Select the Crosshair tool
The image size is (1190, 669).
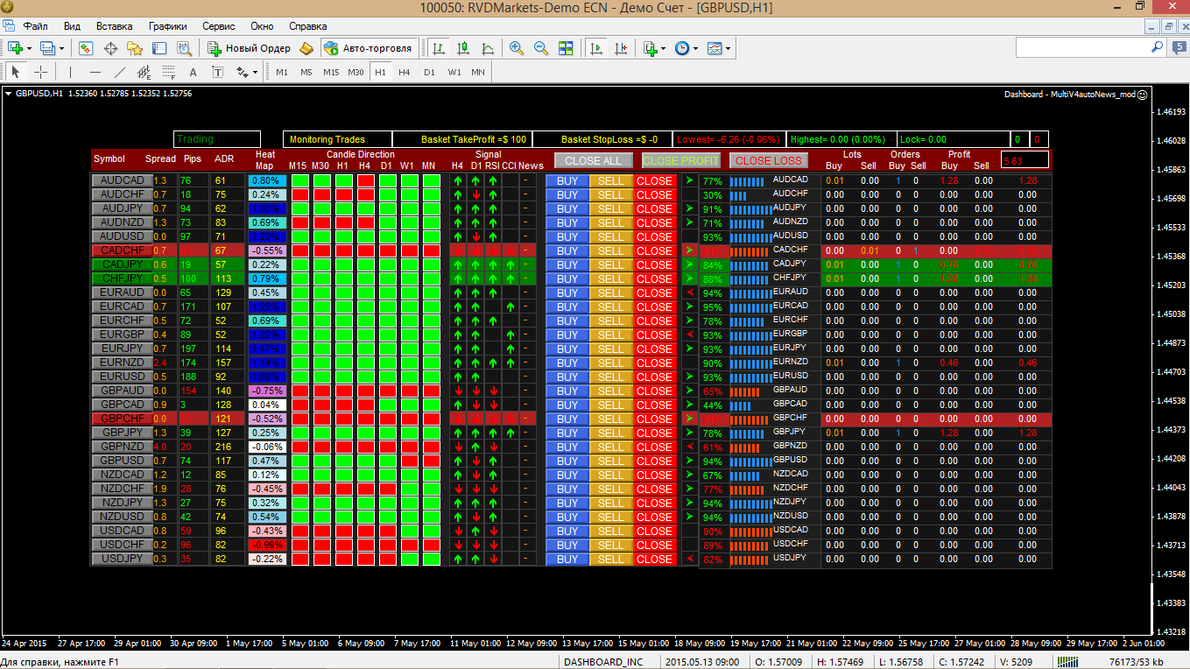pyautogui.click(x=40, y=72)
